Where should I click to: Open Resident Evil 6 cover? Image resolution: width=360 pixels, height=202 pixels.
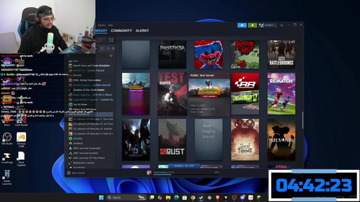pos(136,140)
